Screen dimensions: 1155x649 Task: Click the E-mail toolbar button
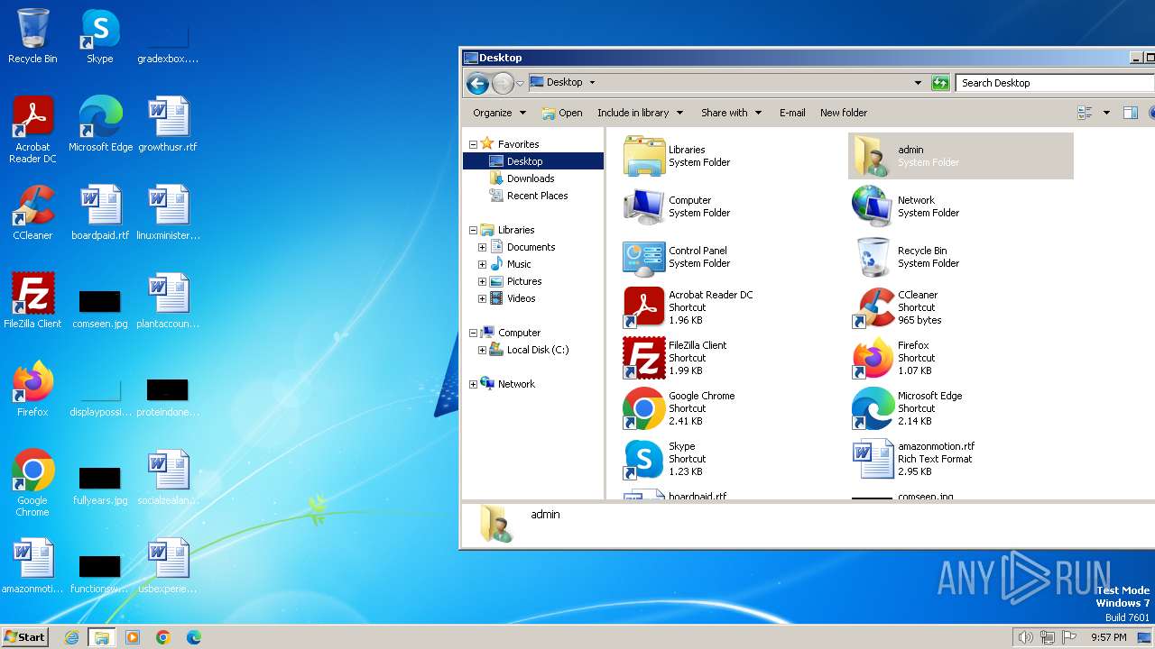tap(792, 113)
